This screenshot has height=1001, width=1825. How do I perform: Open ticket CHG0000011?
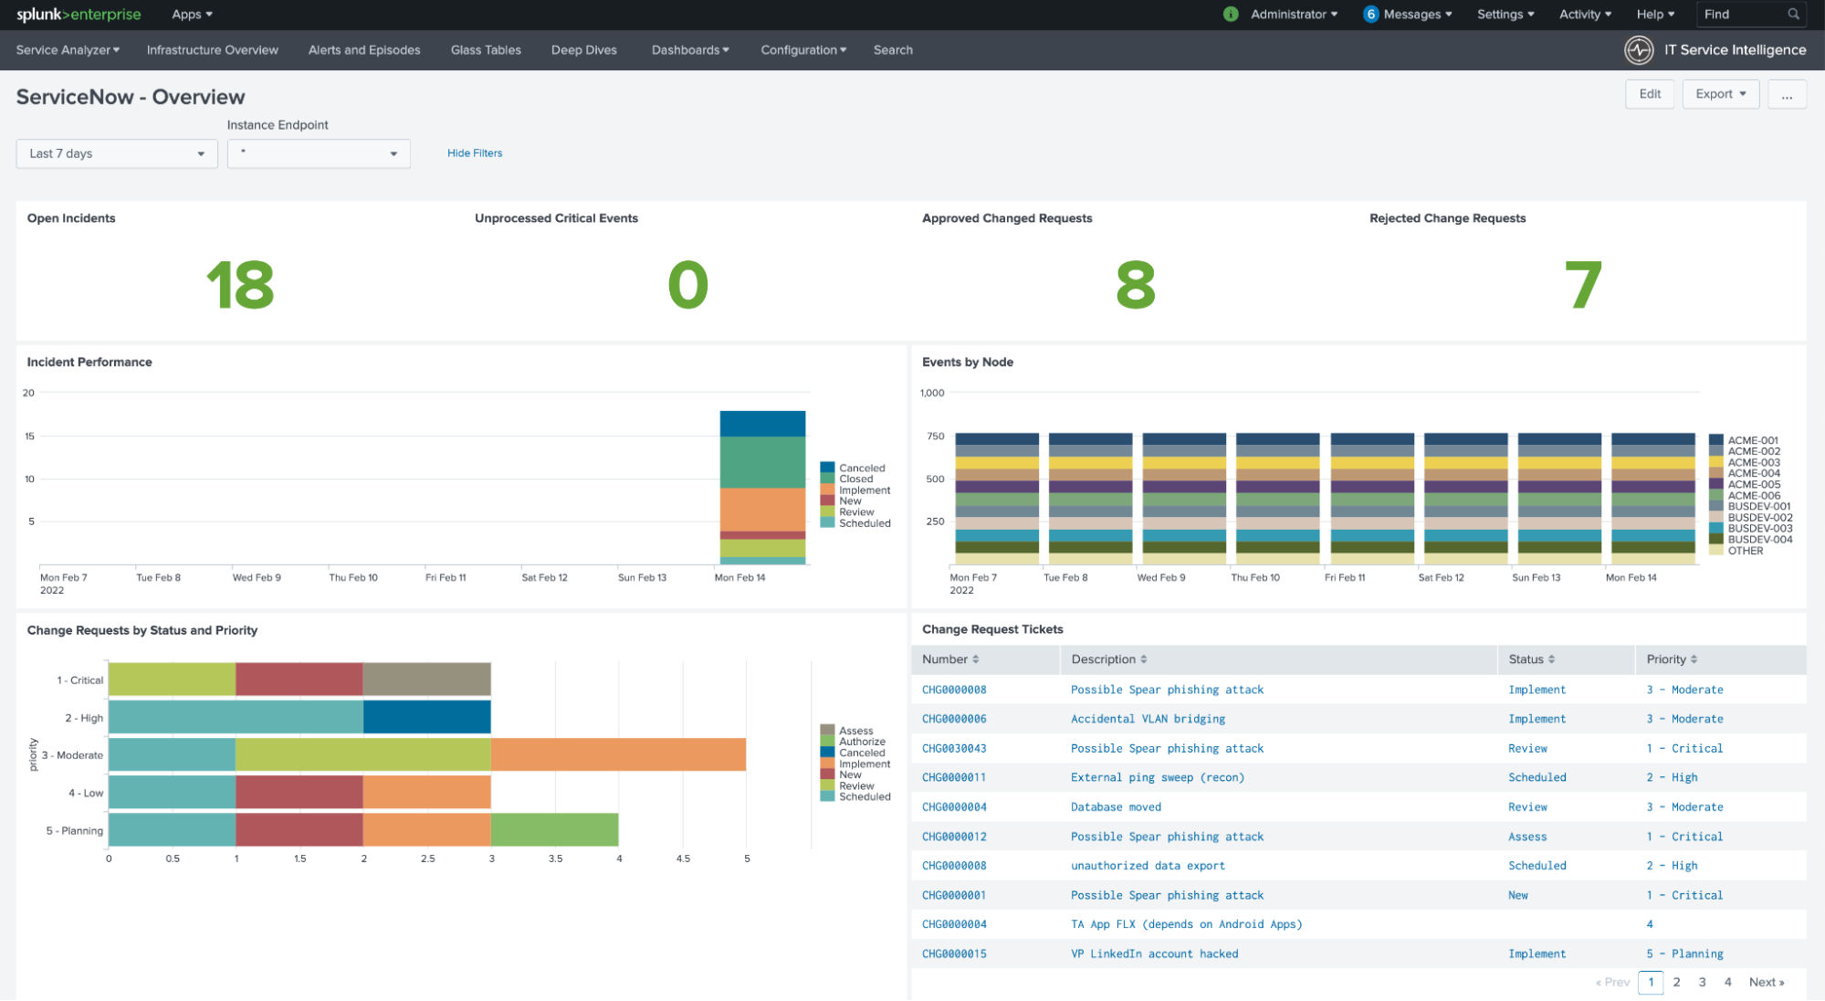pos(954,777)
